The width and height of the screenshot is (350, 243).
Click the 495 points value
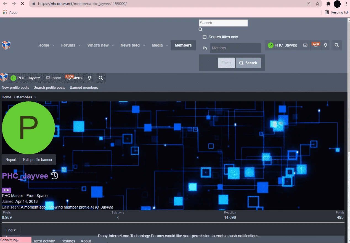point(340,217)
